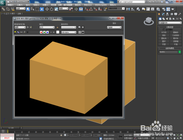Select the Helpers category icon in Create panel

pyautogui.click(x=174, y=19)
